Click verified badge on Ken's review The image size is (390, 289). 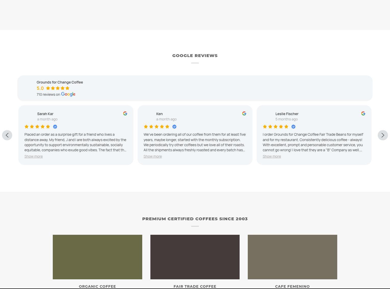[174, 127]
